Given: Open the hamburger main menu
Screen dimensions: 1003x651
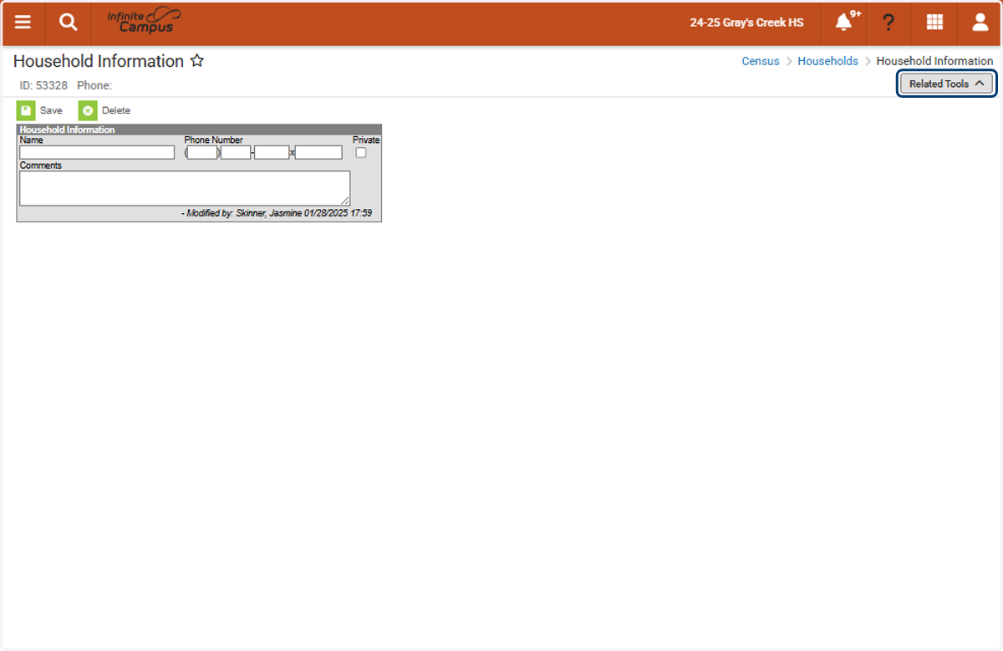Looking at the screenshot, I should click(23, 23).
